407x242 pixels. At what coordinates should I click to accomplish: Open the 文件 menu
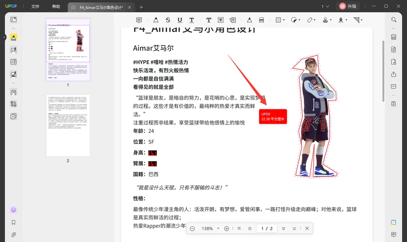click(35, 6)
